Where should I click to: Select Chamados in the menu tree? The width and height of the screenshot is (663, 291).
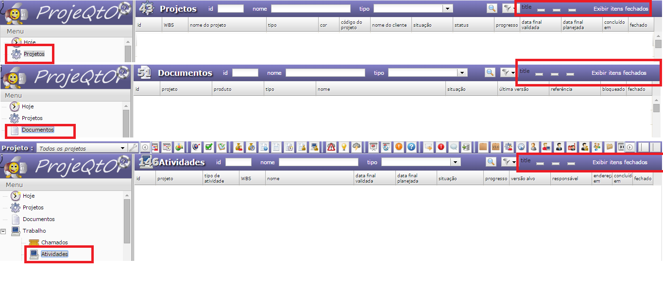[54, 242]
